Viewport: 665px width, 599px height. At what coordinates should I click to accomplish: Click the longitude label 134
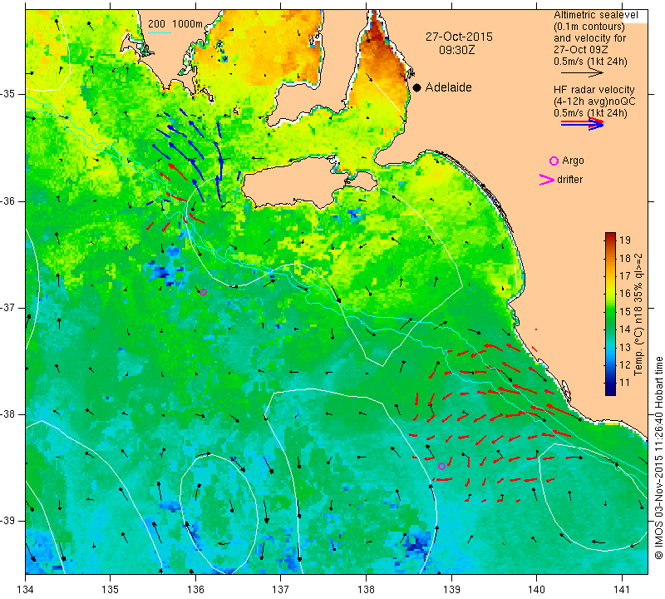point(26,590)
